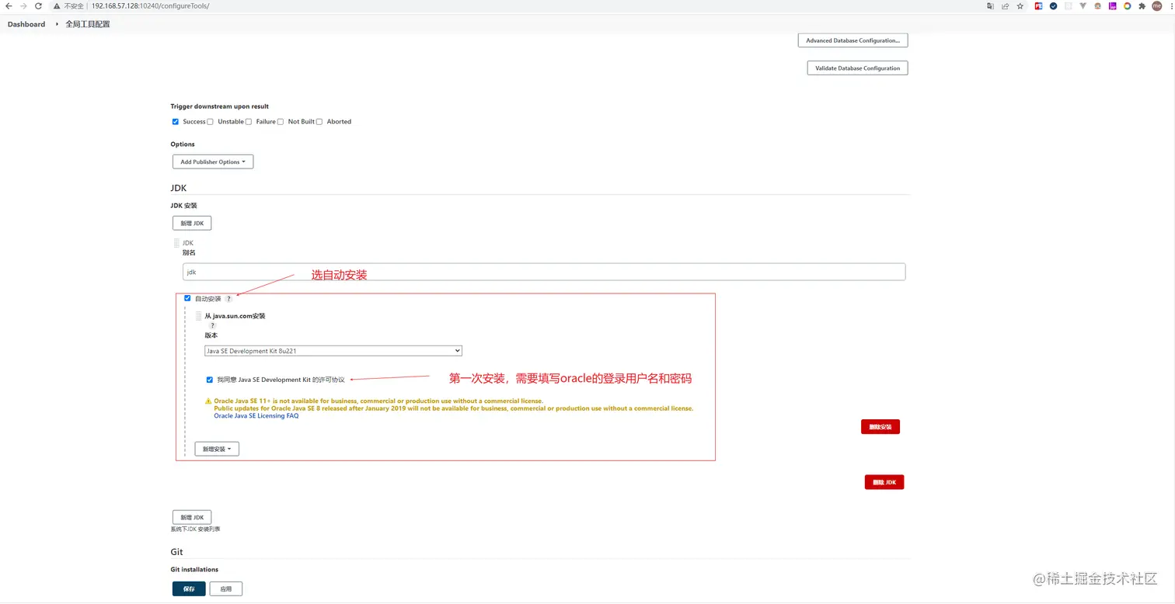Viewport: 1175px width, 604px height.
Task: Click the browser address bar URL
Action: [x=150, y=5]
